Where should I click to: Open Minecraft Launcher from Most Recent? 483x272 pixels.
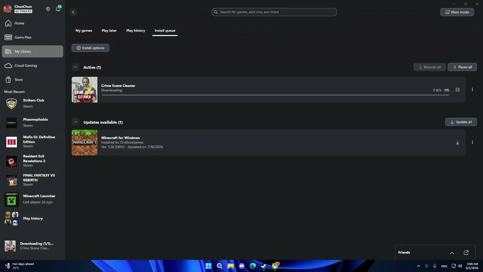point(32,199)
